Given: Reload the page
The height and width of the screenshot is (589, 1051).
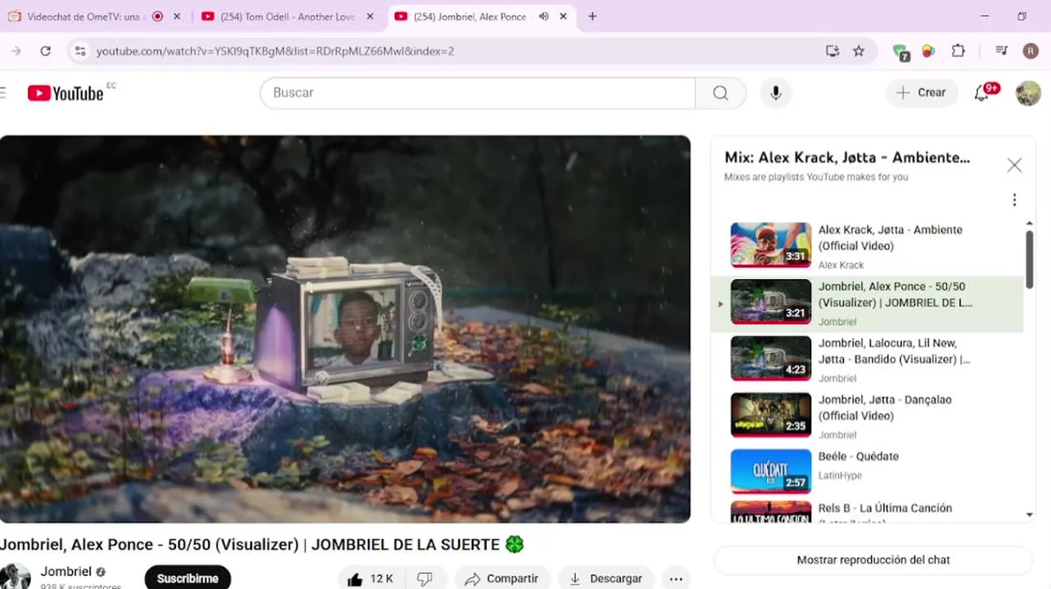Looking at the screenshot, I should pos(46,51).
